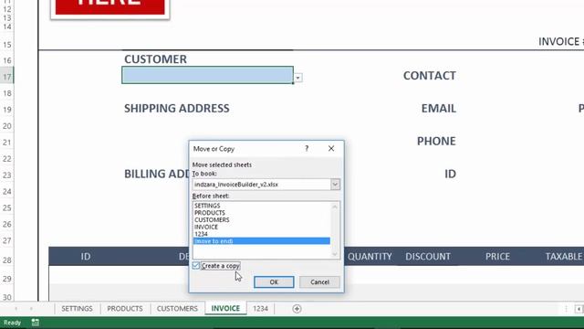Select row 21 header
Viewport: 584px width, 329px height.
pyautogui.click(x=6, y=143)
